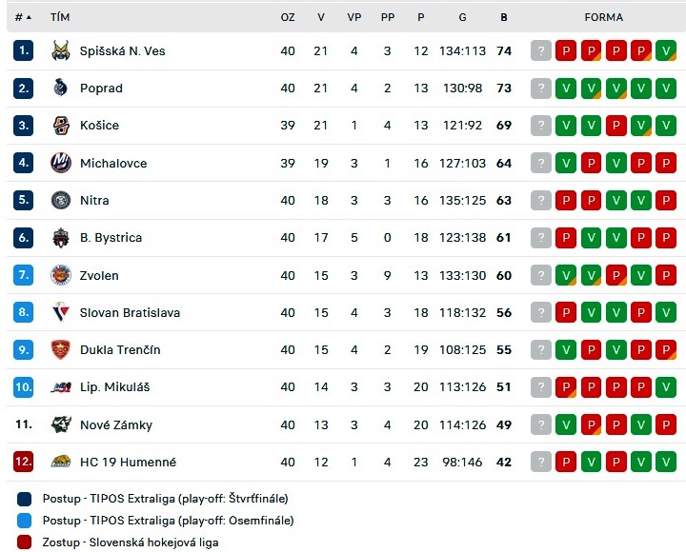Viewport: 686px width, 552px height.
Task: Sort standings by the B points header
Action: tap(504, 17)
